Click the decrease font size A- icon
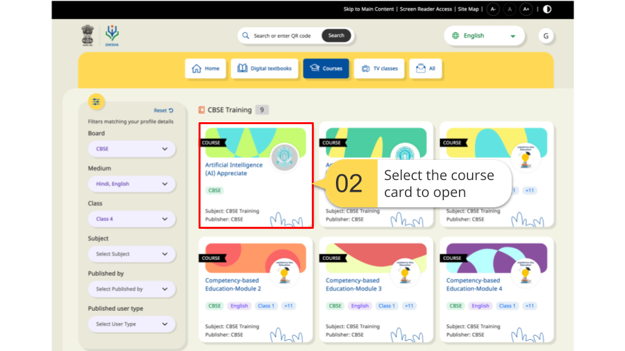 (493, 9)
